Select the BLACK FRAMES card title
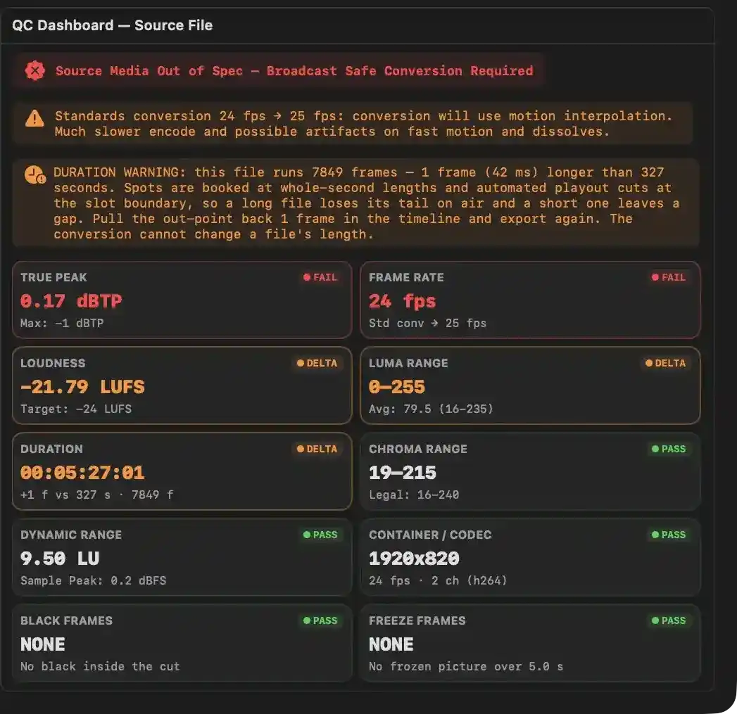 67,620
